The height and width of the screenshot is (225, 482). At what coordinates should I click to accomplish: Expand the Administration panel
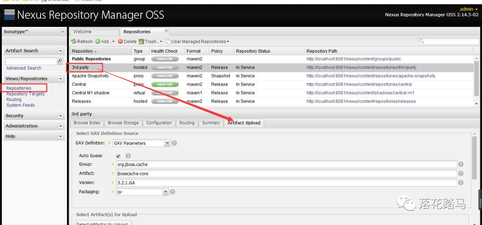[61, 126]
